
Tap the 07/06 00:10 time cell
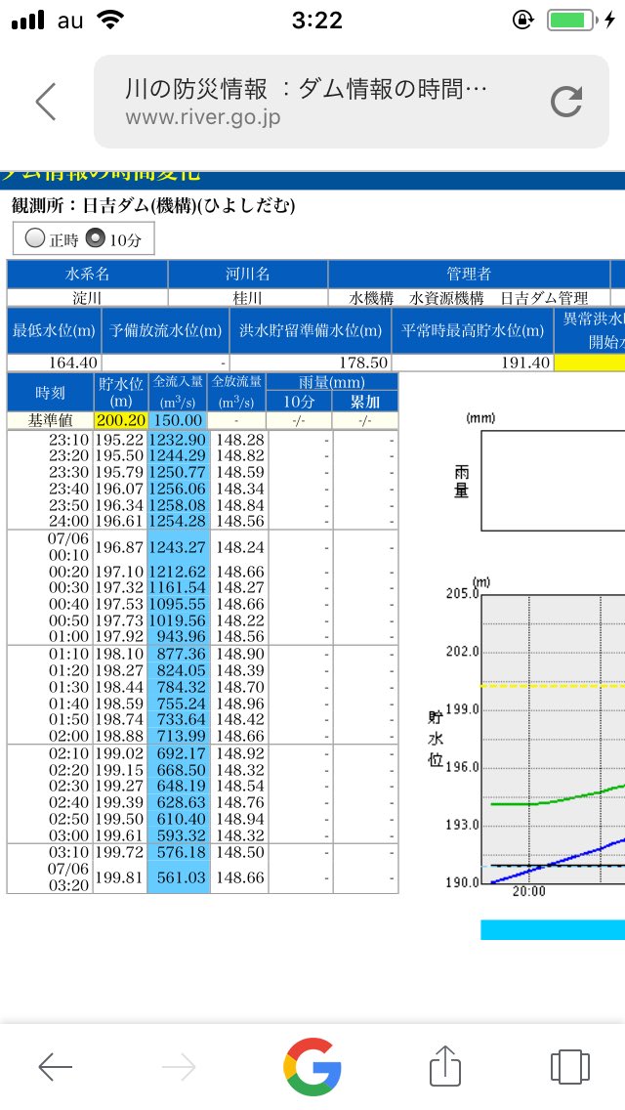click(50, 547)
